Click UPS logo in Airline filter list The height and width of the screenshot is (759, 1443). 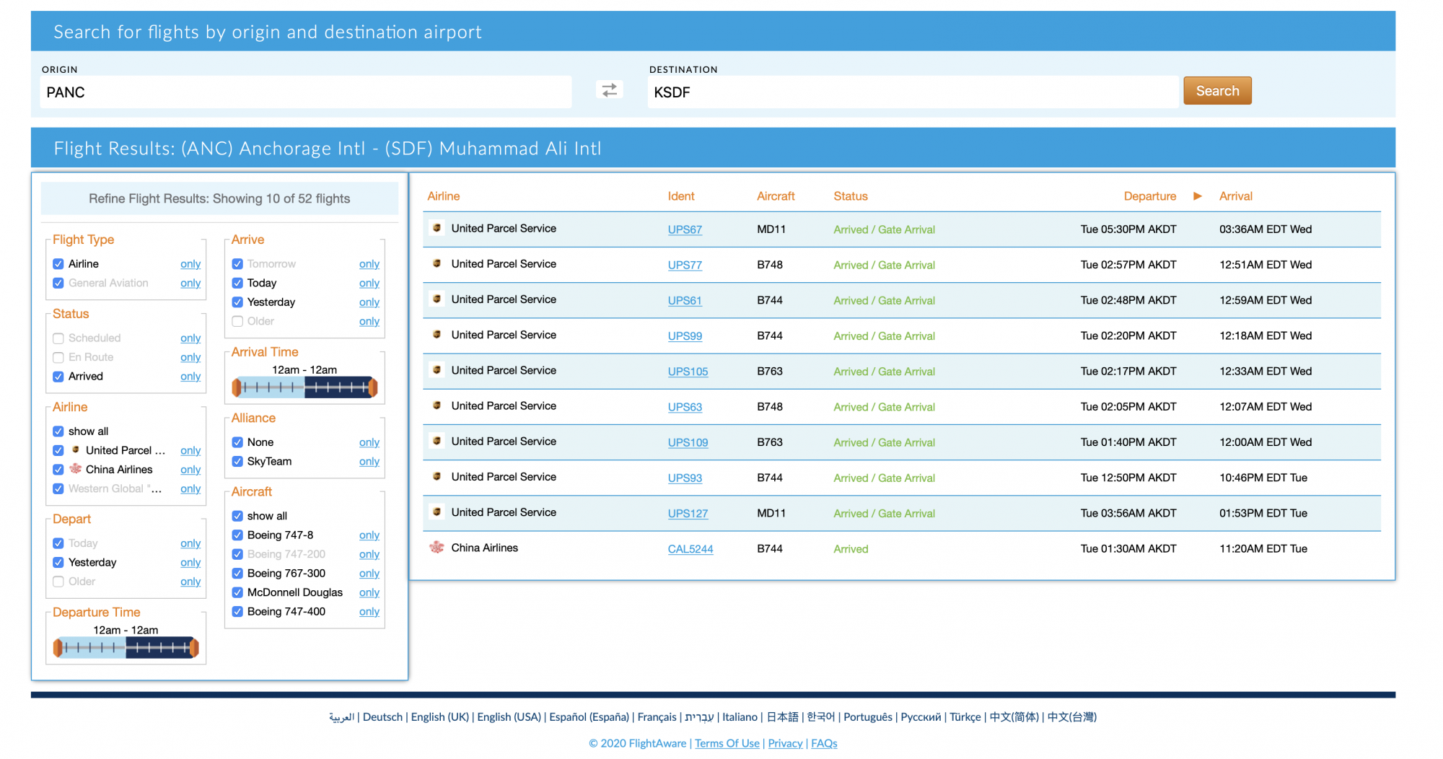75,449
